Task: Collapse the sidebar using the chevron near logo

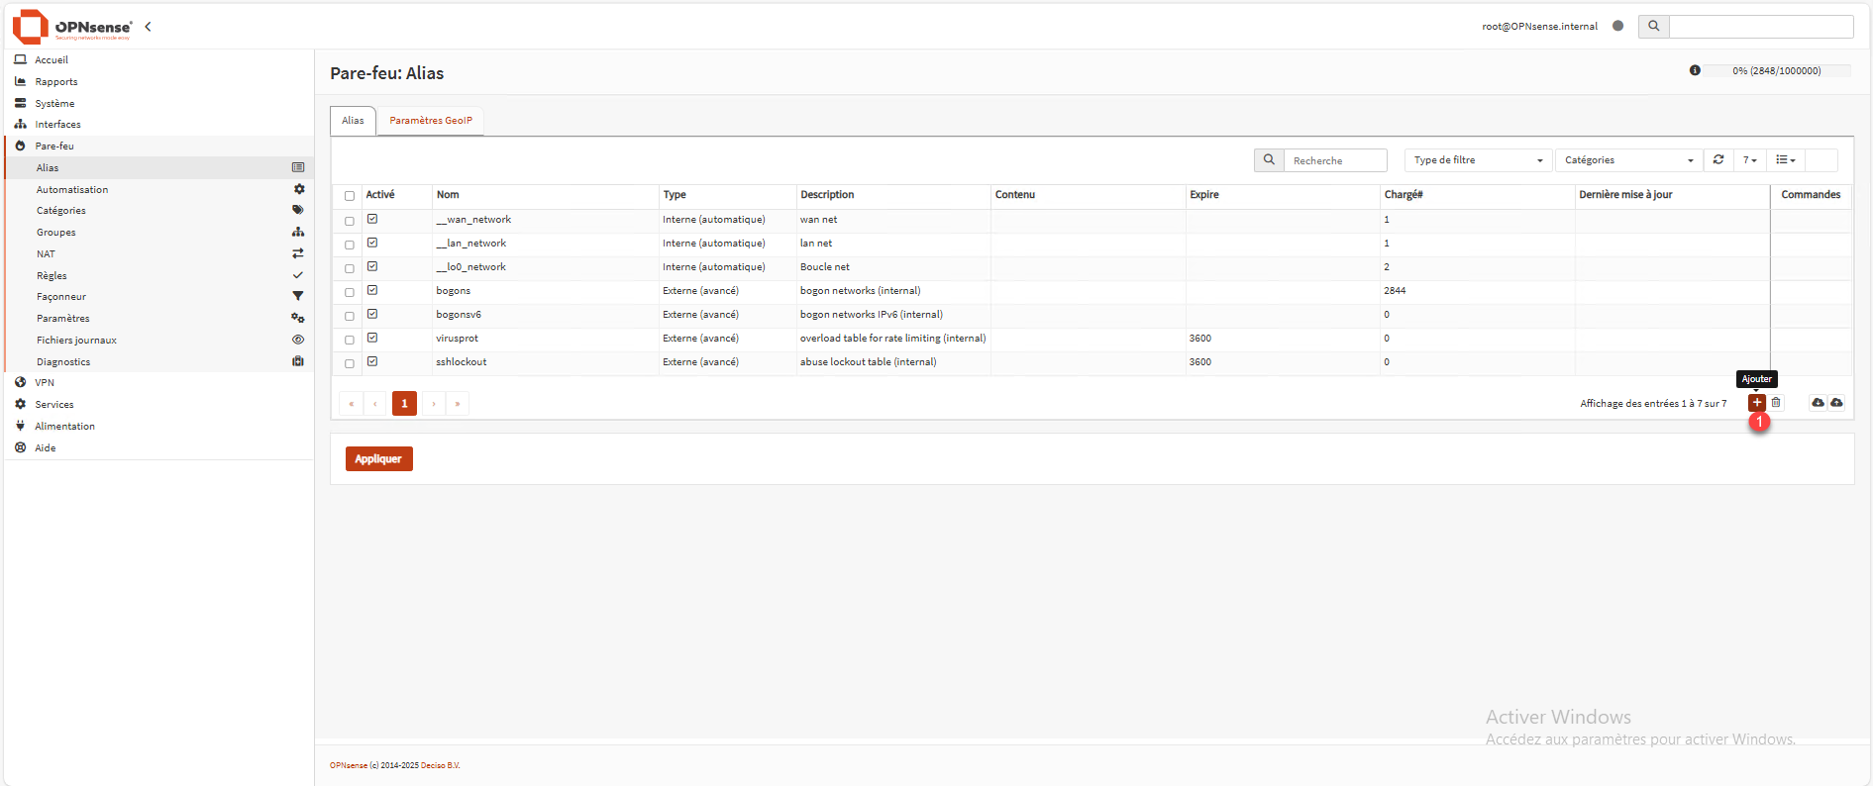Action: (148, 27)
